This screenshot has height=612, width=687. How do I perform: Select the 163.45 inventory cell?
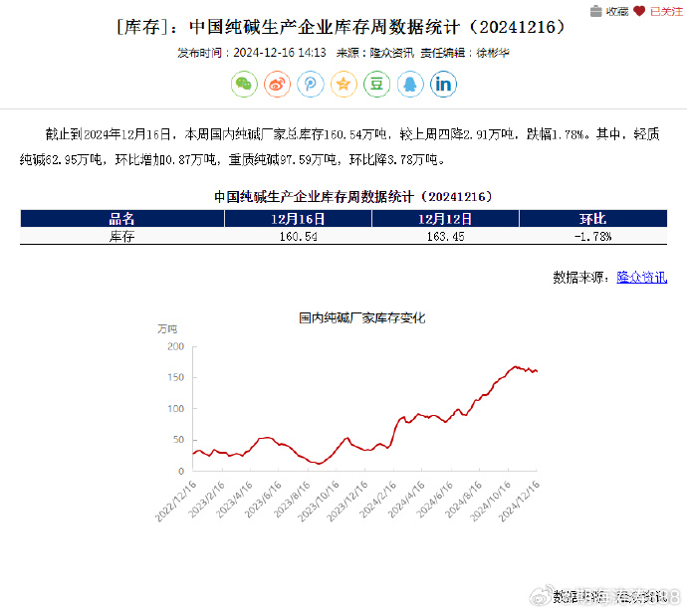click(x=445, y=237)
